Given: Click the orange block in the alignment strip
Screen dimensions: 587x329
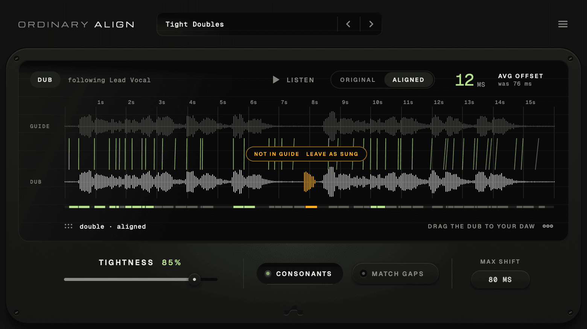Looking at the screenshot, I should point(311,207).
